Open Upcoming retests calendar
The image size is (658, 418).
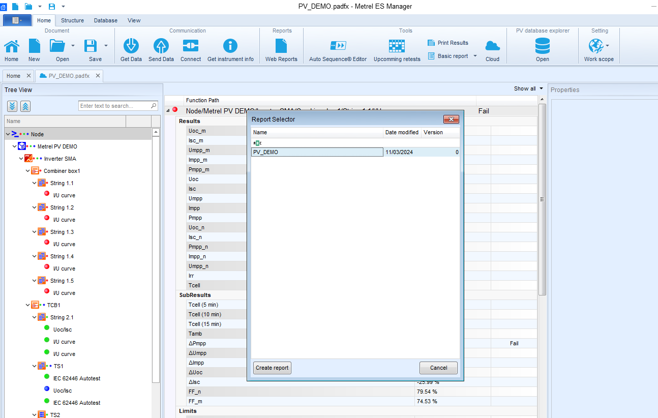pos(397,46)
